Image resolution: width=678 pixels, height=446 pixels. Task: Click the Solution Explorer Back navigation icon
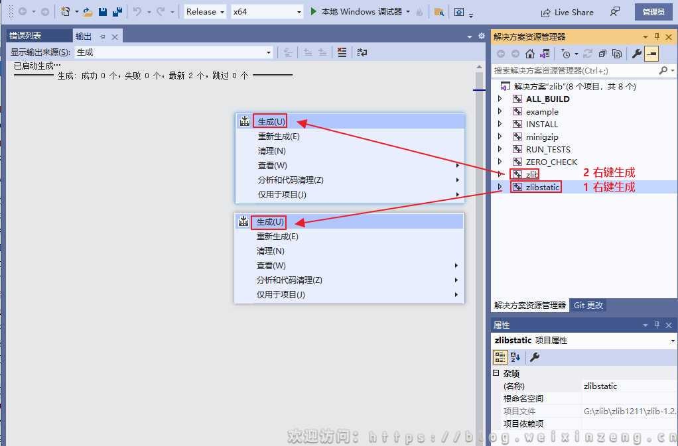(501, 54)
